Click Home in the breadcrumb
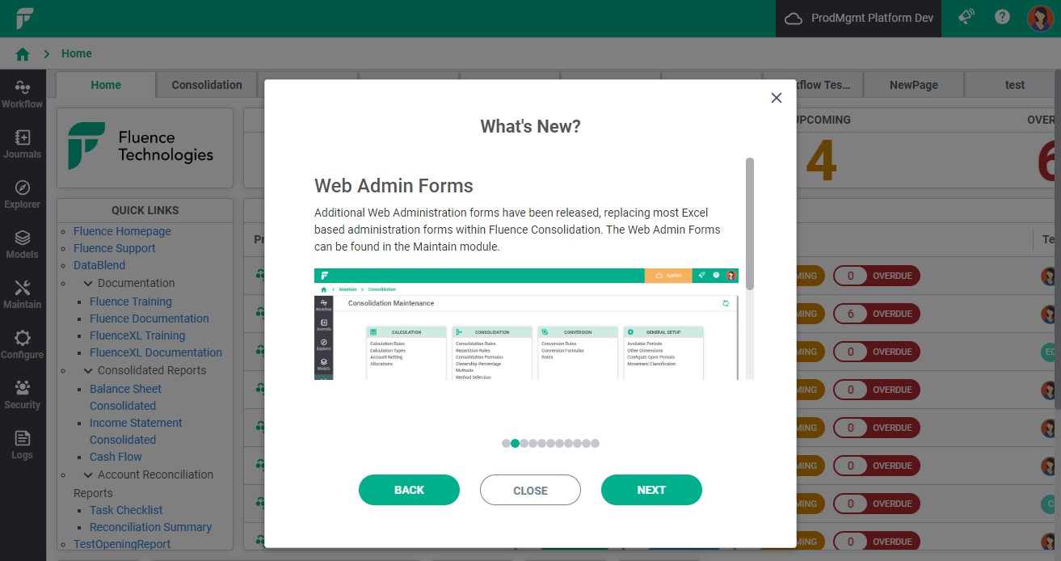Screen dimensions: 1061x561 click(77, 53)
